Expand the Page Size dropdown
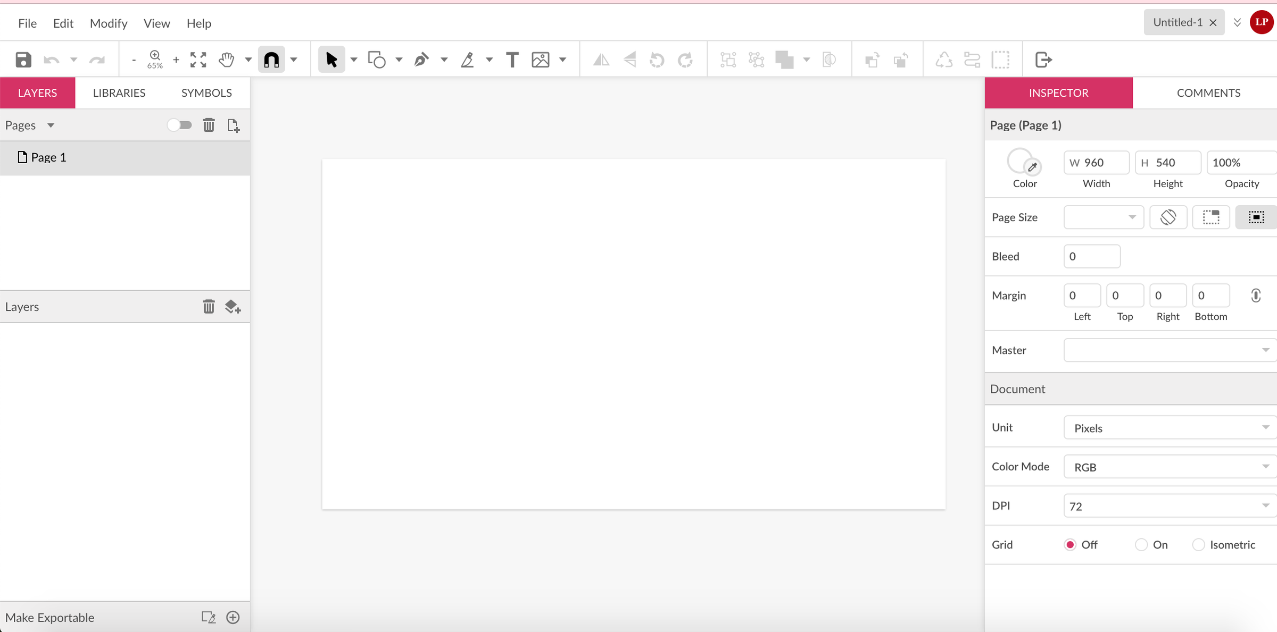The image size is (1277, 632). coord(1103,217)
